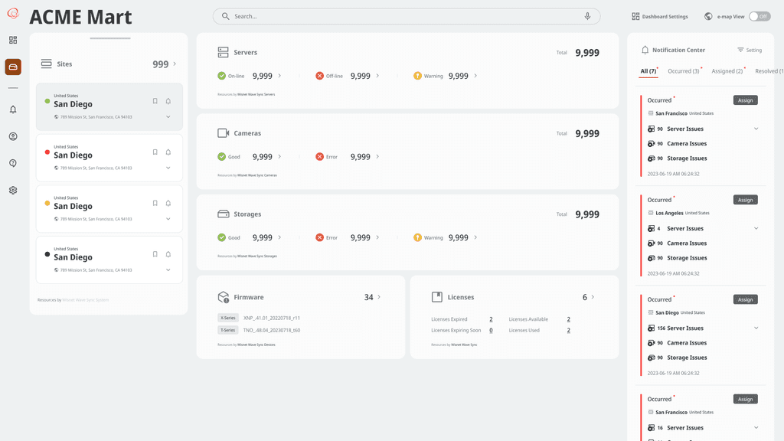Viewport: 784px width, 441px height.
Task: Click bell on green-status San Diego site
Action: pos(168,101)
